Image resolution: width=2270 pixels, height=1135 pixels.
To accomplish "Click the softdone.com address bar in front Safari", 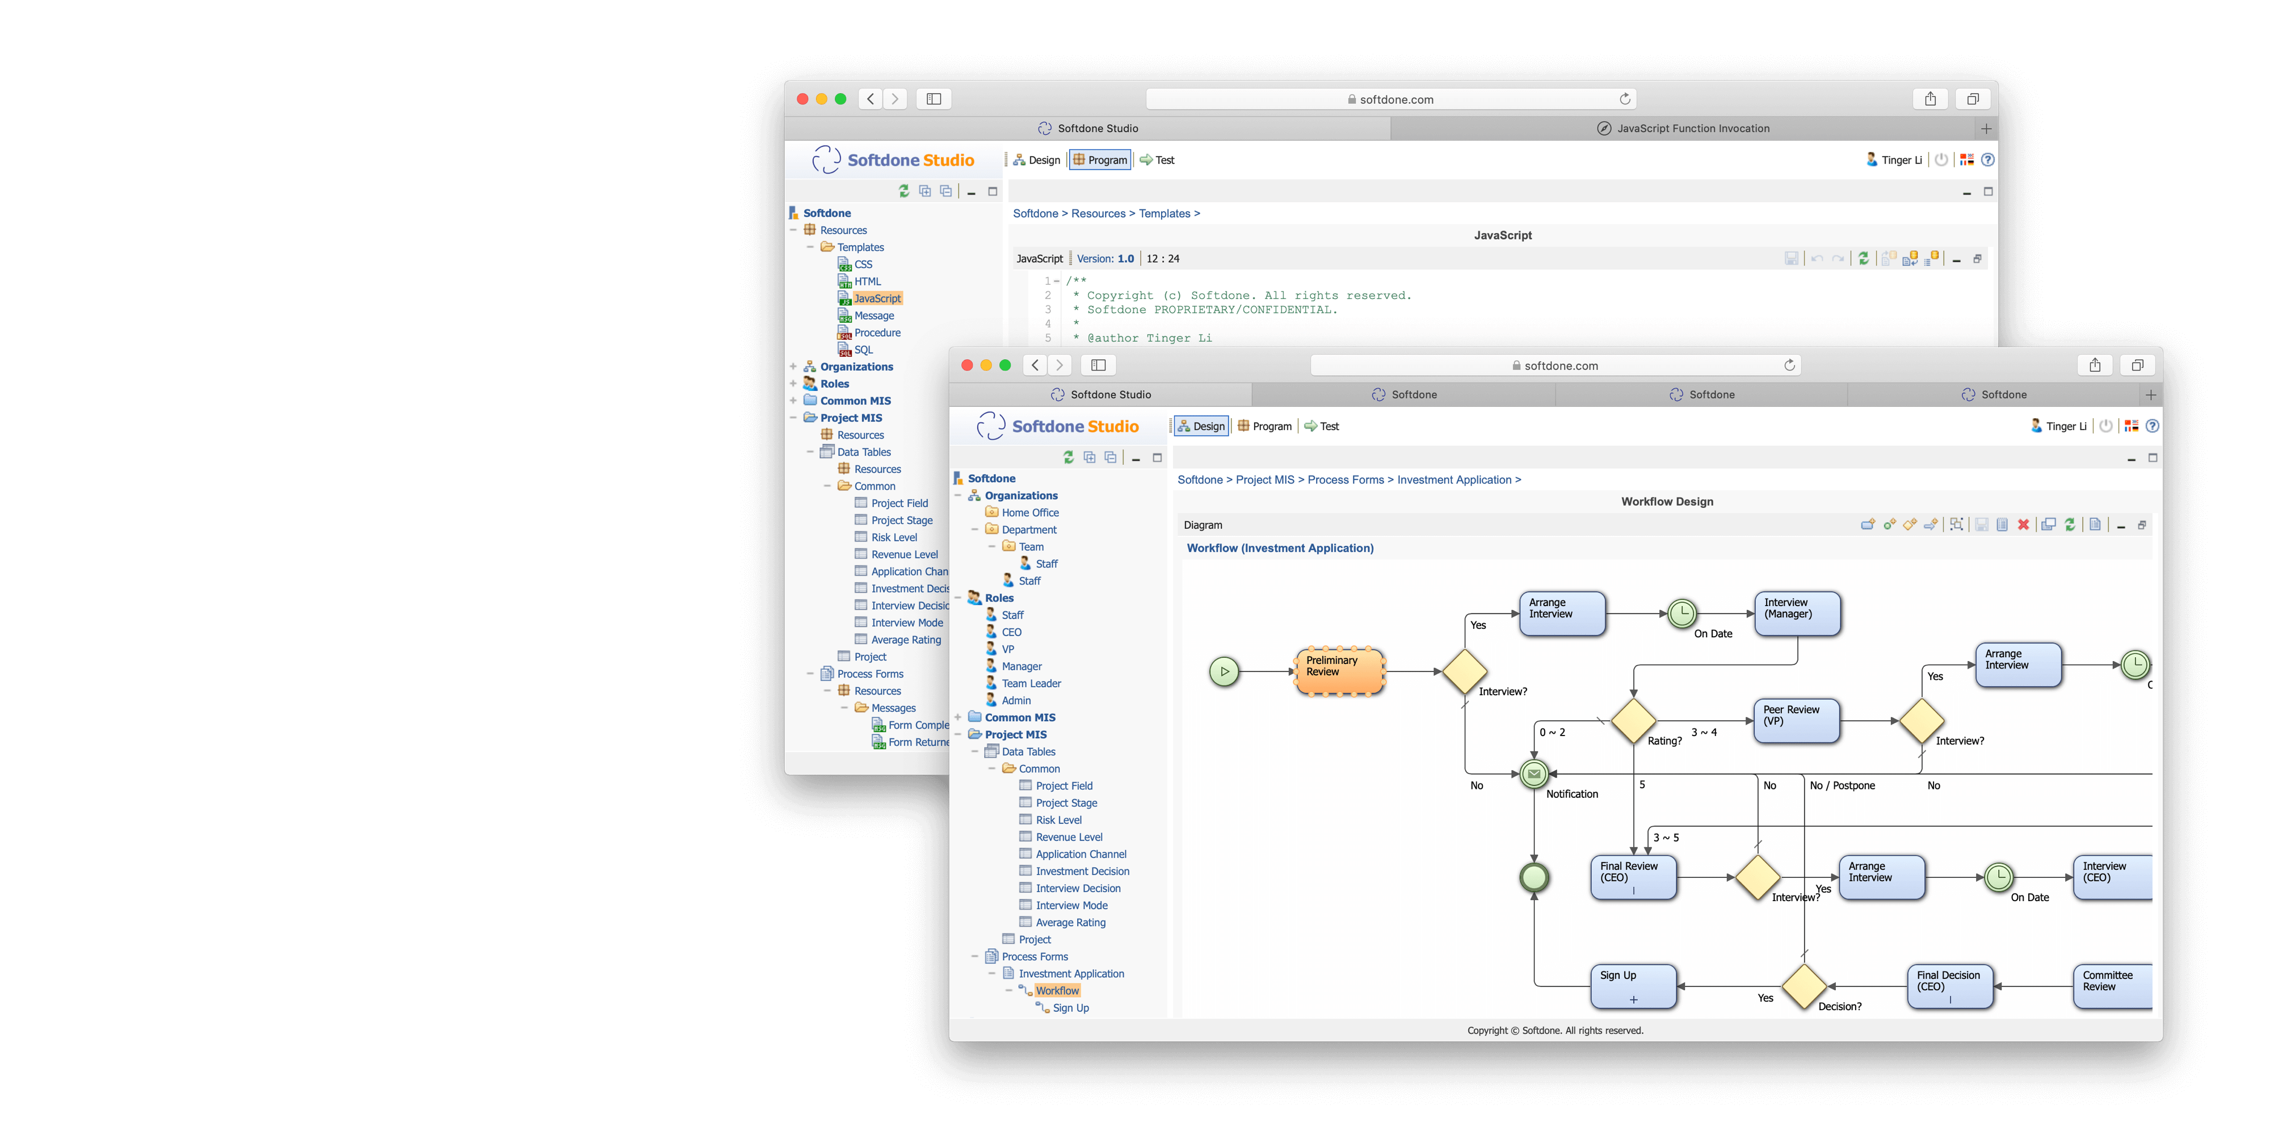I will point(1554,365).
